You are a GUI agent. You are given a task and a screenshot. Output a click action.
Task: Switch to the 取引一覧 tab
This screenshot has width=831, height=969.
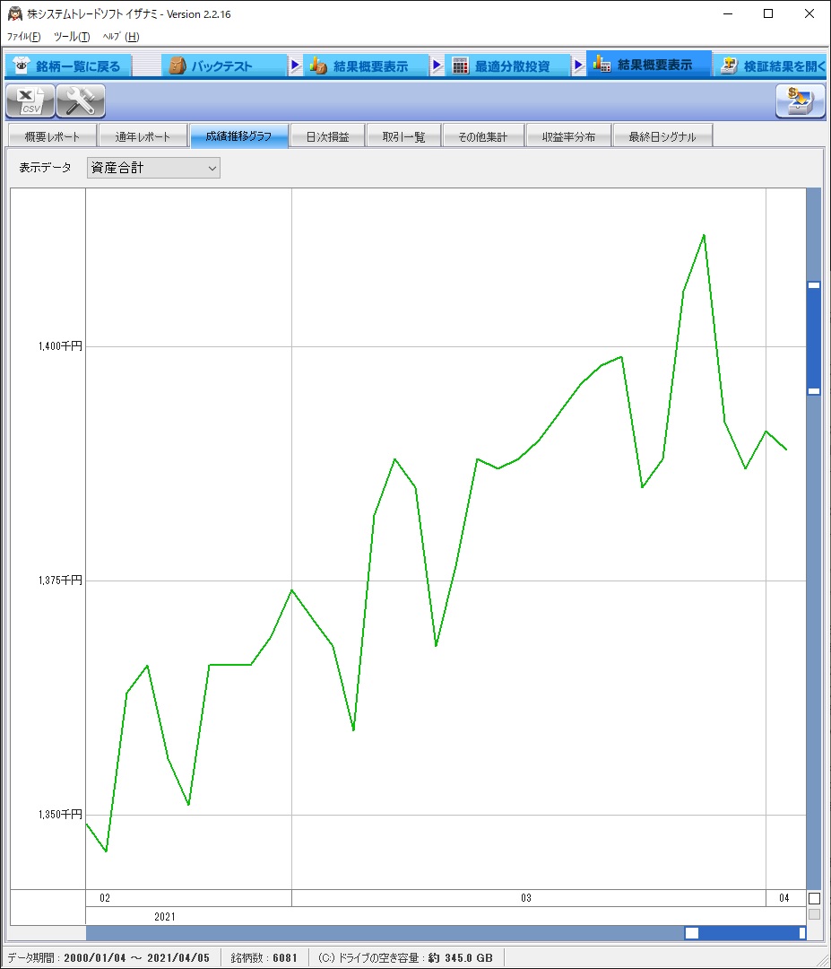403,137
